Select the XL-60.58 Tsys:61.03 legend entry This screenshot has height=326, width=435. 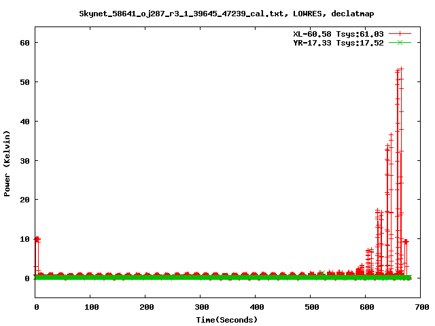338,34
